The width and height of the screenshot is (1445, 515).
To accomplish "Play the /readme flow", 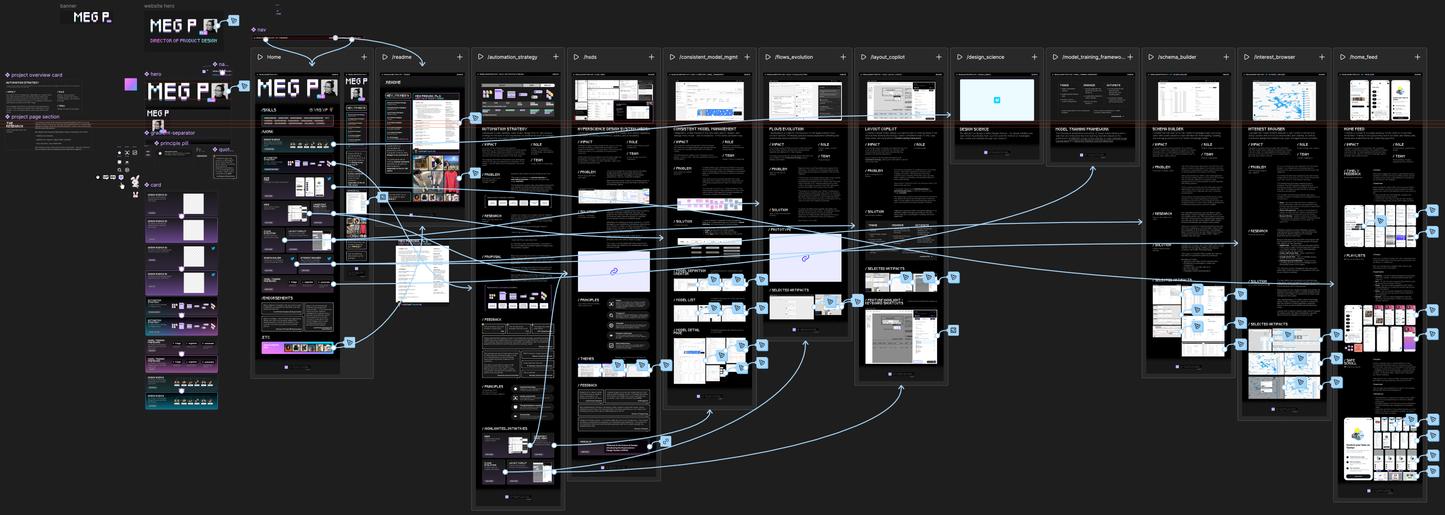I will [x=385, y=57].
